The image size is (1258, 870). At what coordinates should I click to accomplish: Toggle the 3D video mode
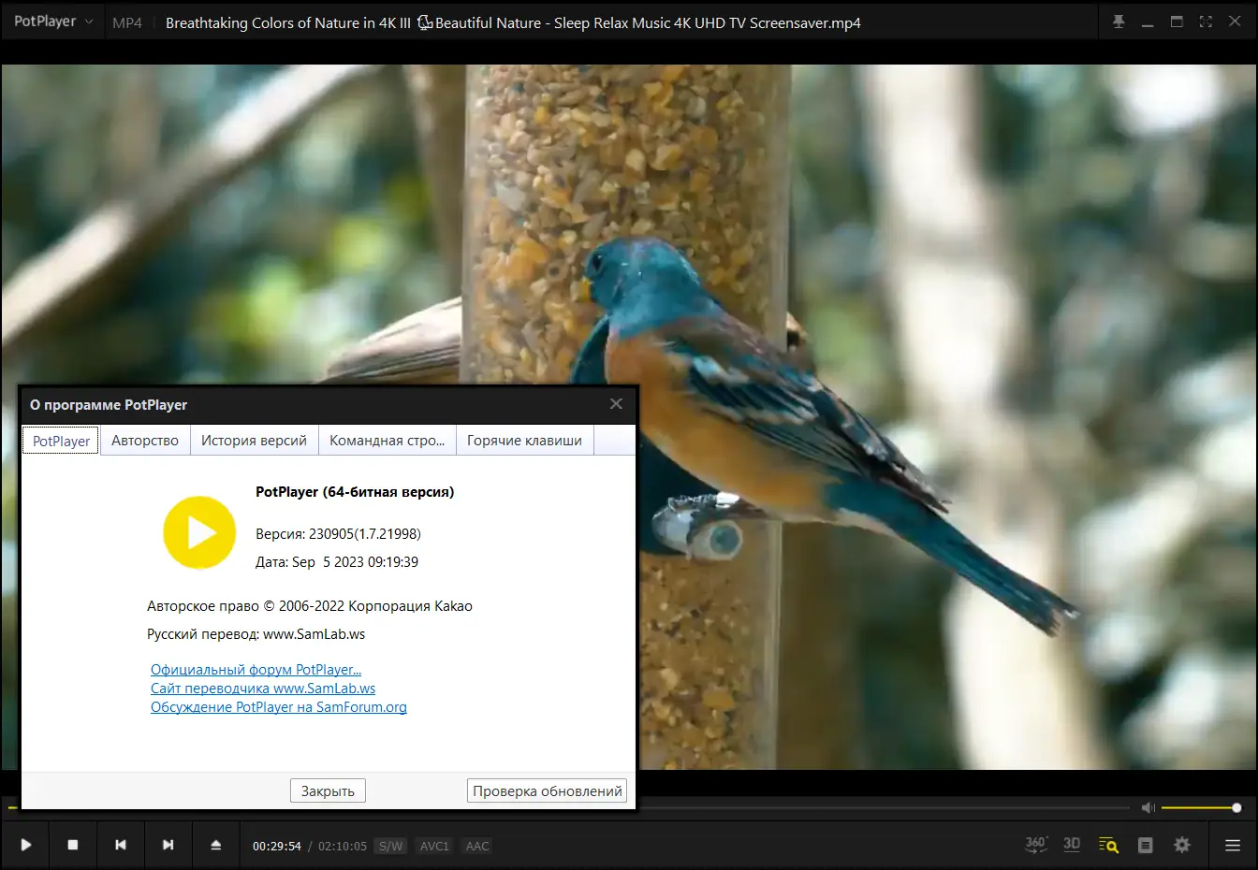pyautogui.click(x=1072, y=845)
